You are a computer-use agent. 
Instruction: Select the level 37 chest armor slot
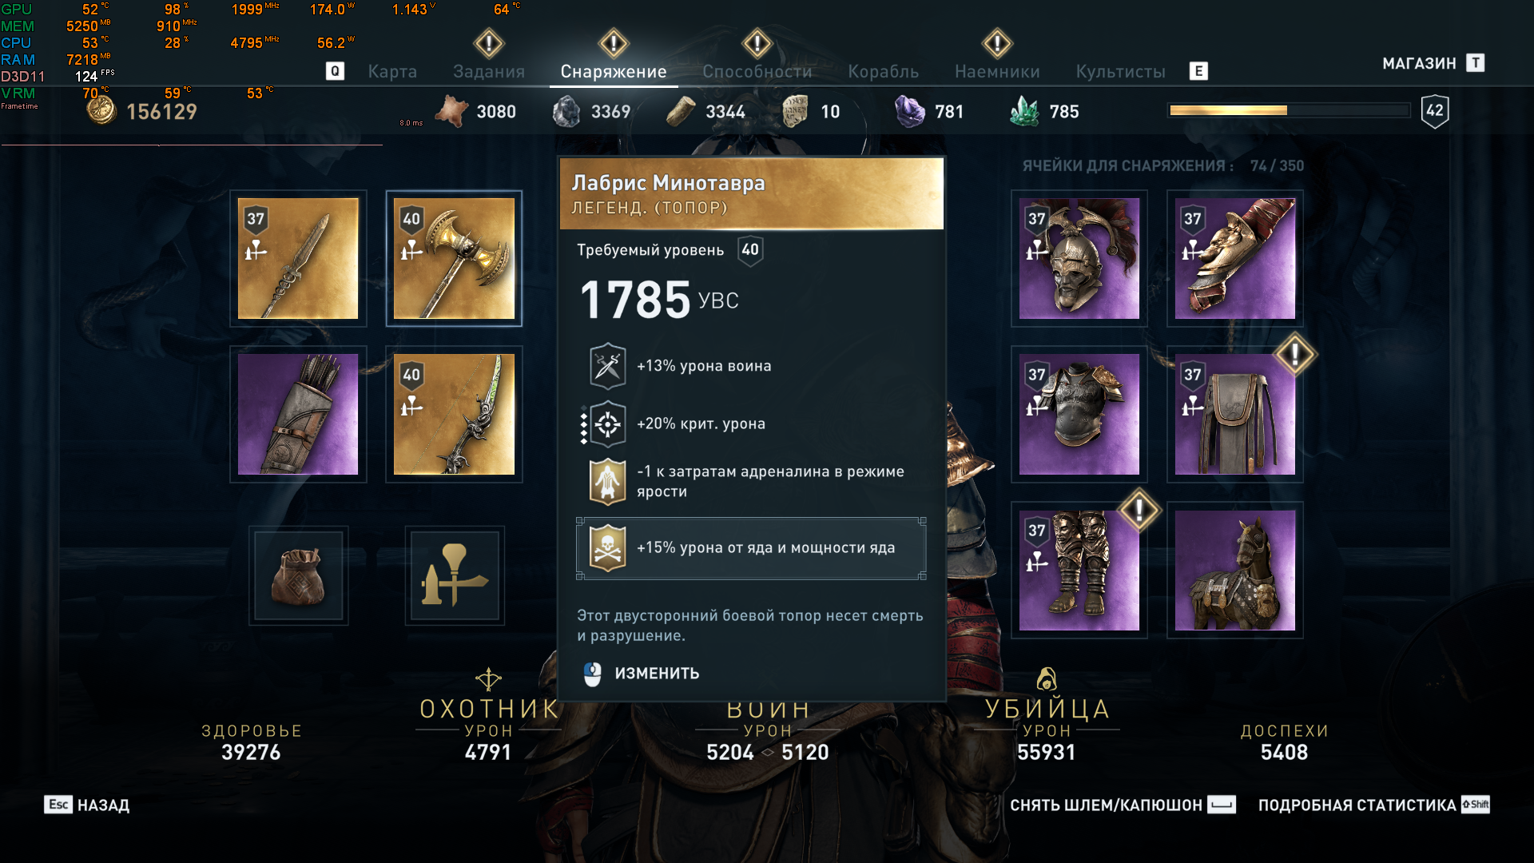(1079, 414)
